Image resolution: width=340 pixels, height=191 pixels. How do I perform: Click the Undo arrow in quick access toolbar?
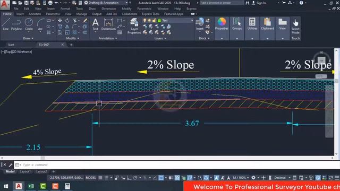56,3
